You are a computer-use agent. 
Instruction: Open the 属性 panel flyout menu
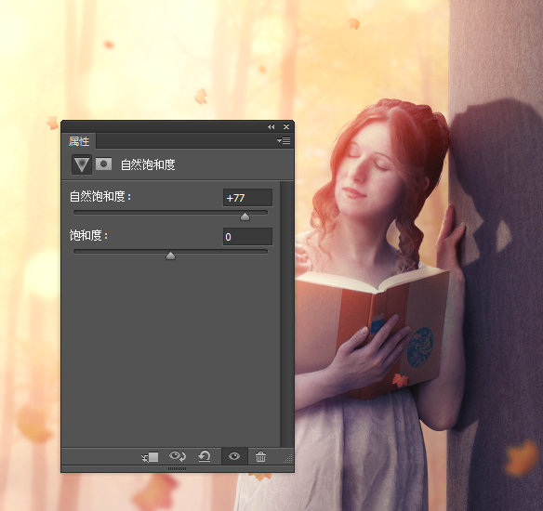(x=284, y=140)
